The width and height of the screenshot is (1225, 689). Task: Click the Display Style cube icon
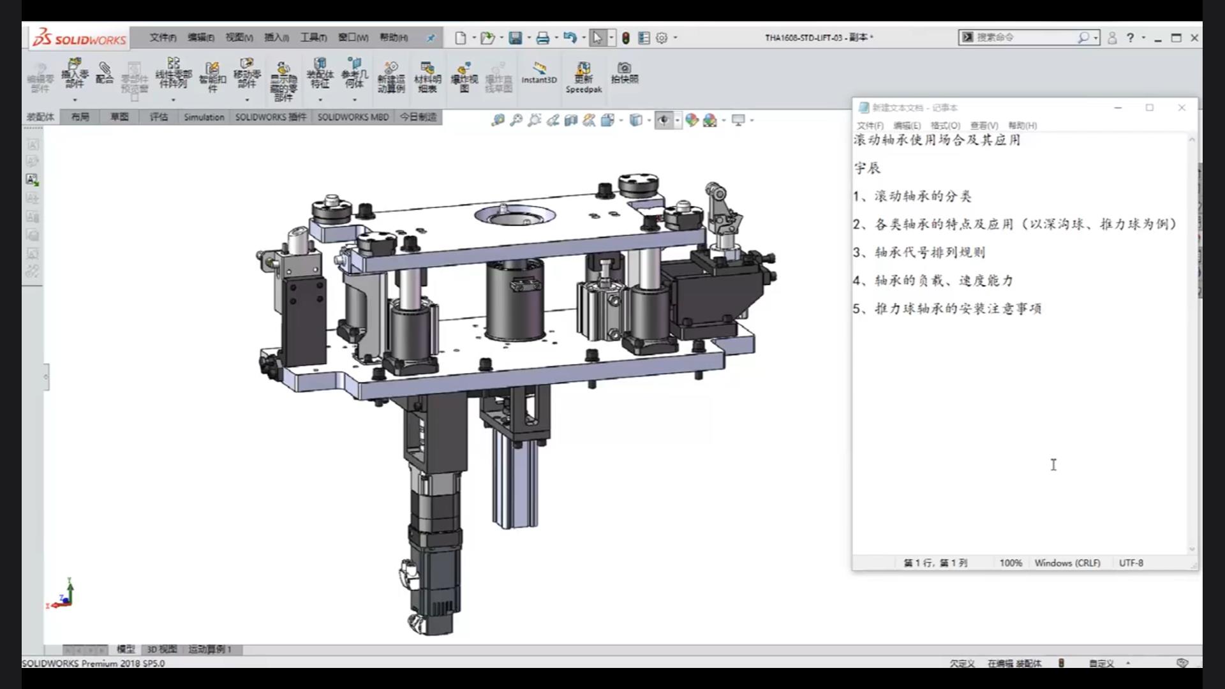635,120
